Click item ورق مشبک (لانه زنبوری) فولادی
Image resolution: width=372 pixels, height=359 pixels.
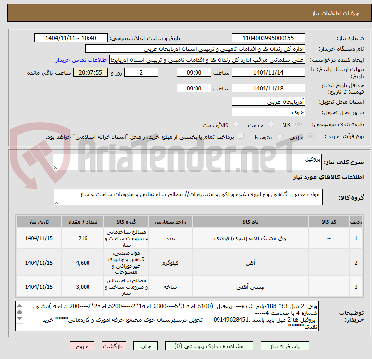[250, 238]
